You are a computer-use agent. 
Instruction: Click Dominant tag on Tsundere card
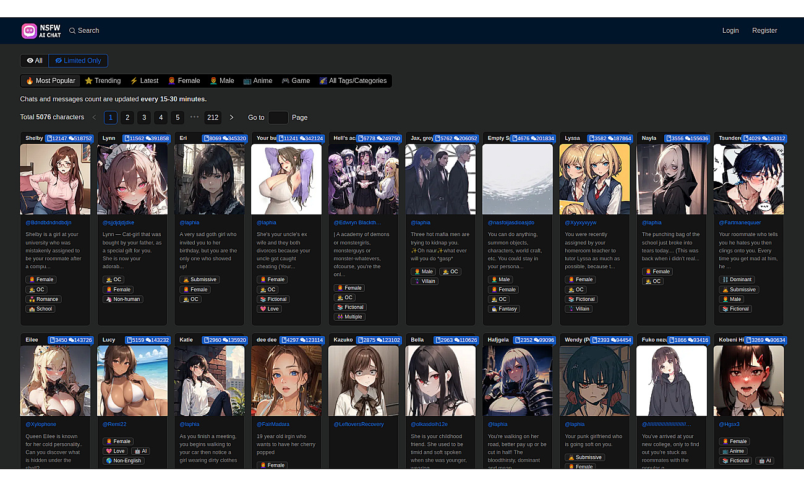(737, 279)
